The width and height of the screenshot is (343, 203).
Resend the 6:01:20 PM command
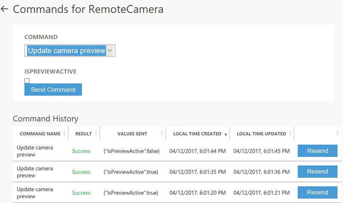(317, 192)
